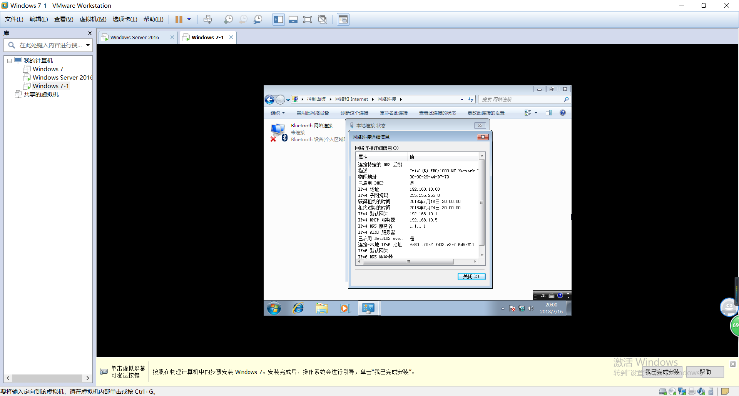Image resolution: width=739 pixels, height=396 pixels.
Task: Click the details list vertical scrollbar down arrow
Action: pyautogui.click(x=482, y=255)
